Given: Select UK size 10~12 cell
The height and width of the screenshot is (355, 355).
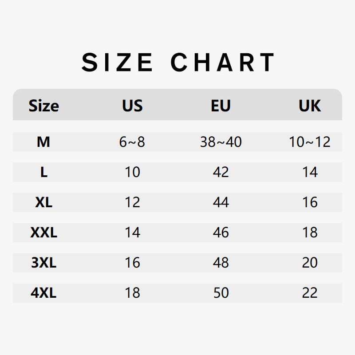Looking at the screenshot, I should click(309, 142).
